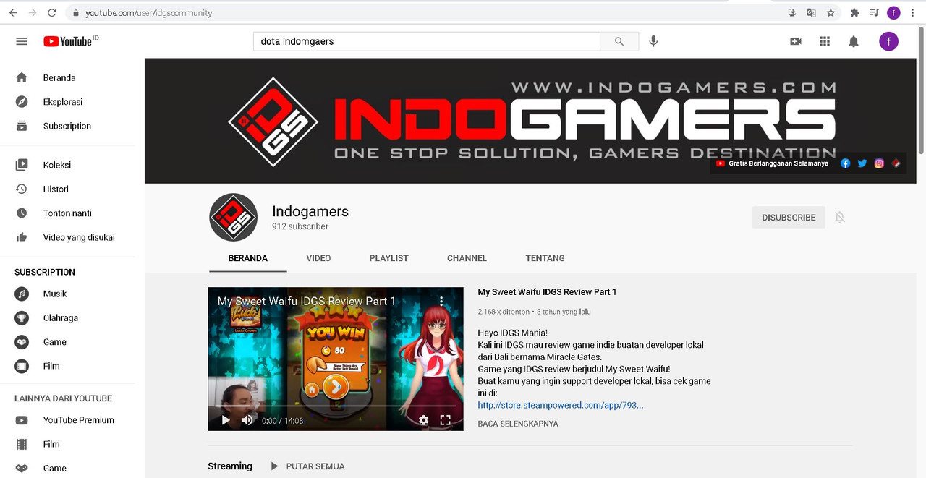926x478 pixels.
Task: Open the last red icon on channel banner
Action: tap(896, 163)
